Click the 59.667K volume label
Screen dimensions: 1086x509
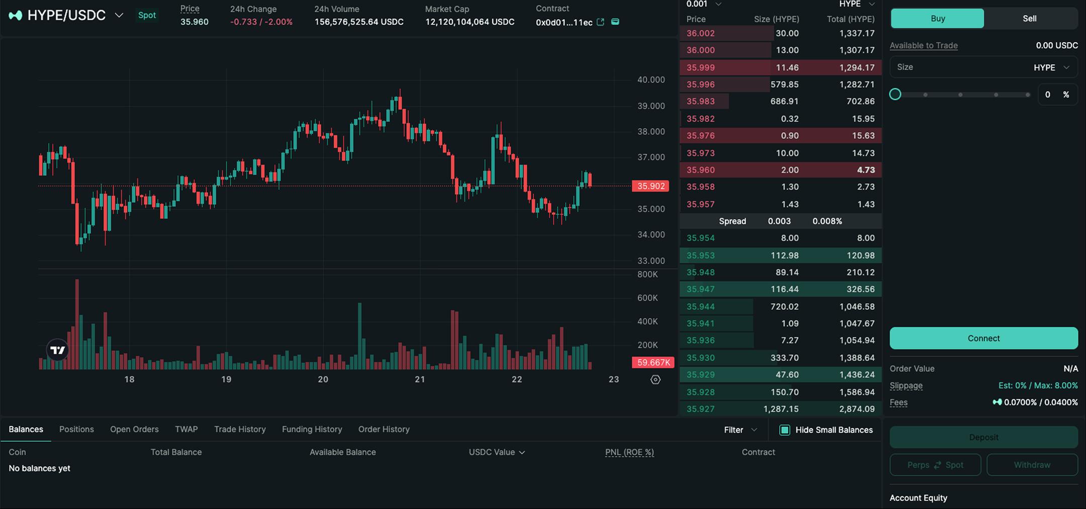coord(653,363)
